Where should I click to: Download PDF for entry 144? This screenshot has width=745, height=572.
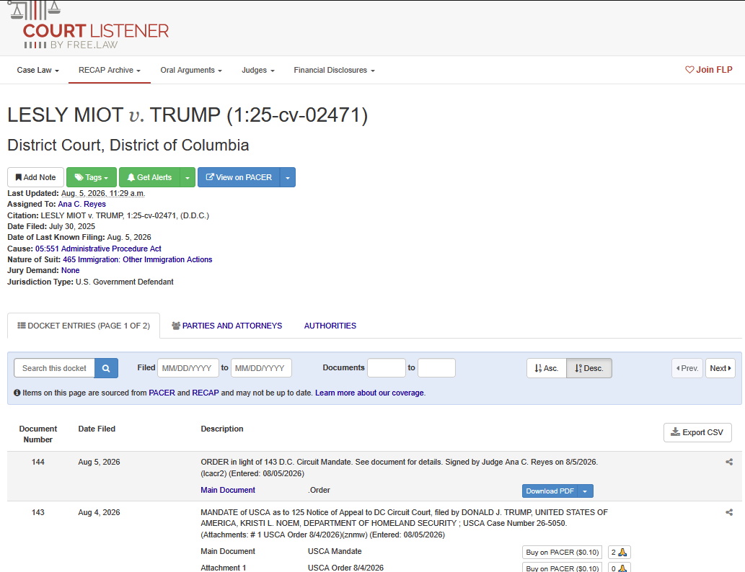550,491
